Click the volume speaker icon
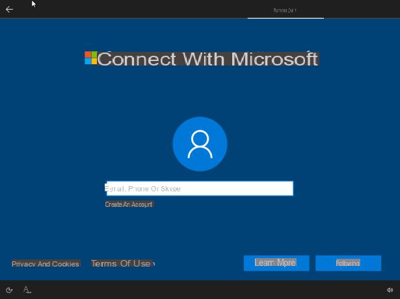The image size is (400, 299). click(x=390, y=290)
